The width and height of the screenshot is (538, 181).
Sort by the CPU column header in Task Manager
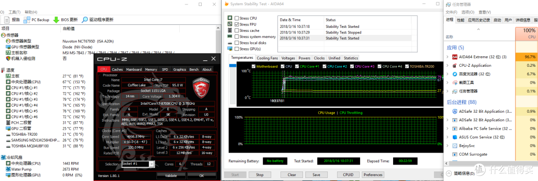pyautogui.click(x=527, y=33)
